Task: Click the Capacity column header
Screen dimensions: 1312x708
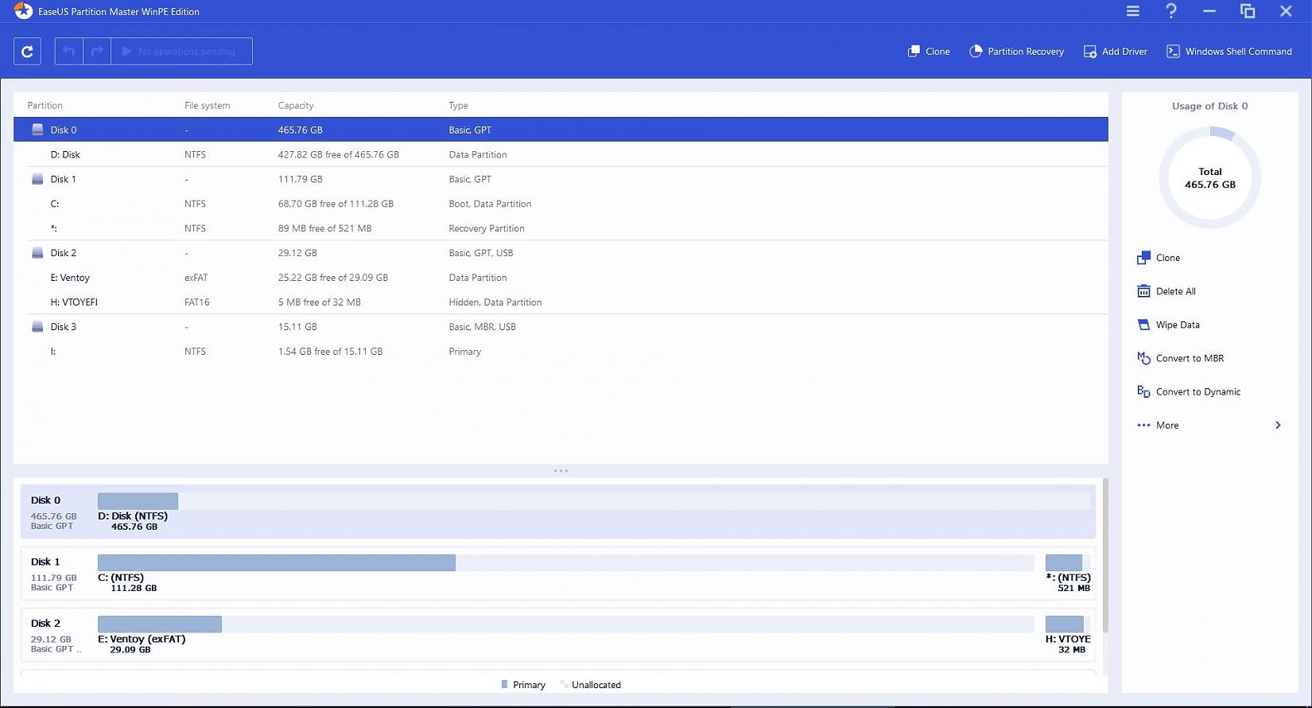Action: 296,105
